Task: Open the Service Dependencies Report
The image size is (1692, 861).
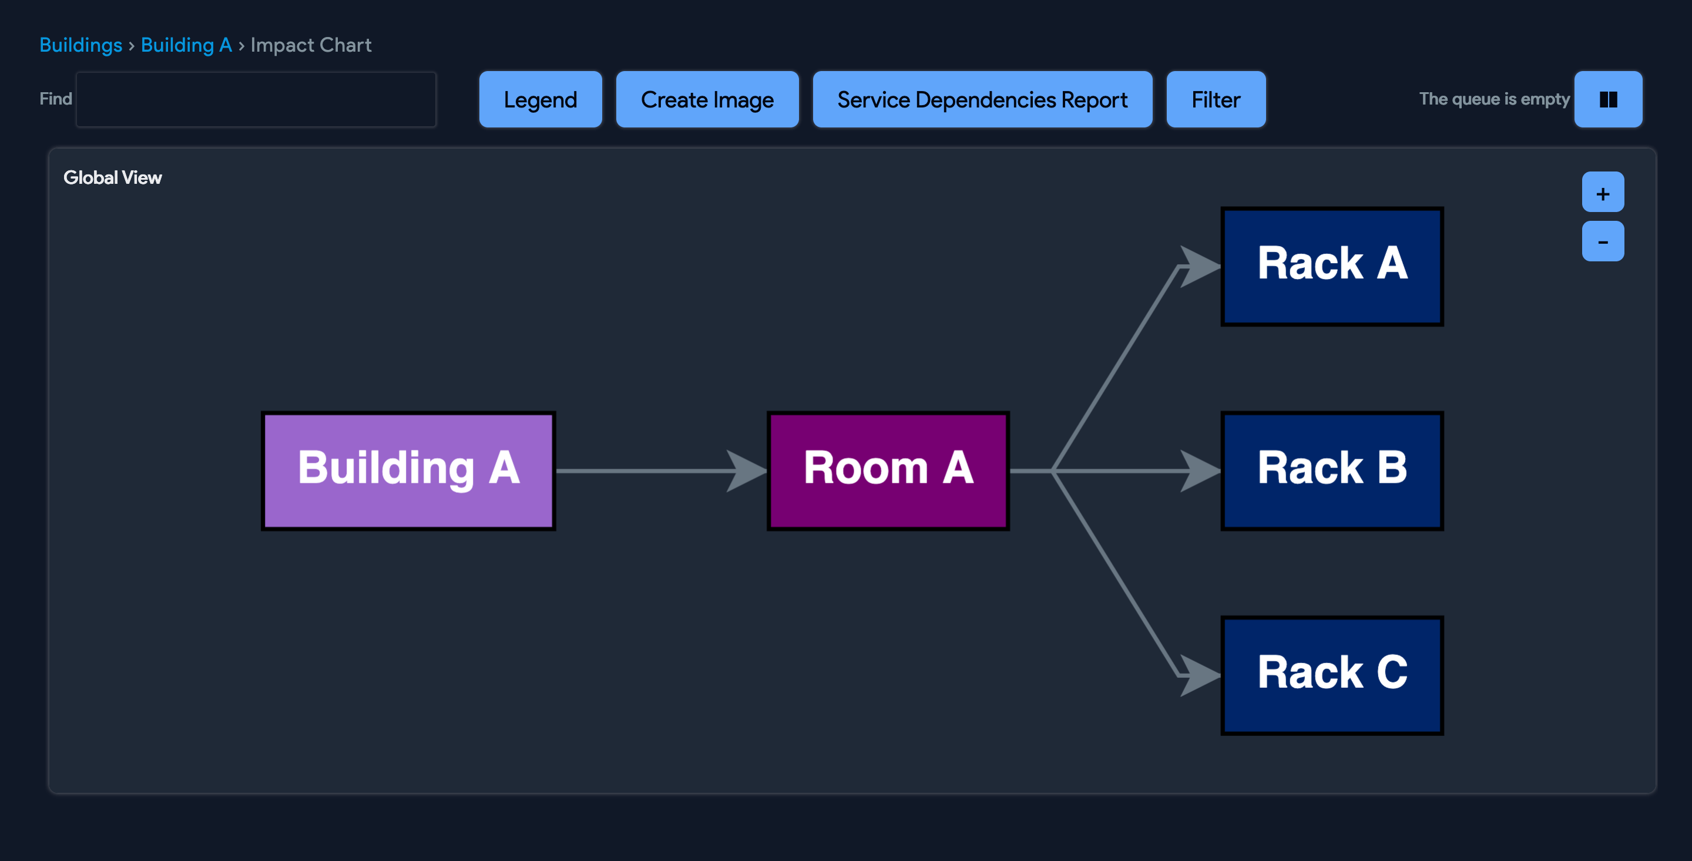Action: tap(981, 99)
